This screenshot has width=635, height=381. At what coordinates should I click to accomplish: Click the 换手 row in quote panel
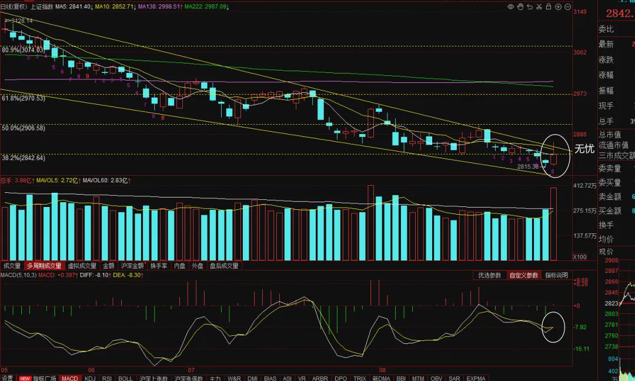click(x=616, y=225)
